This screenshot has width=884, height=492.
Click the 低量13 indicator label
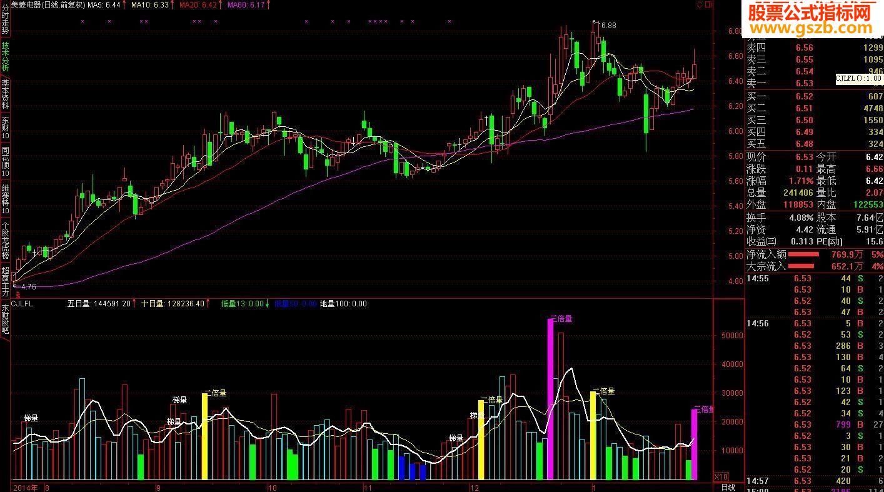pos(243,304)
